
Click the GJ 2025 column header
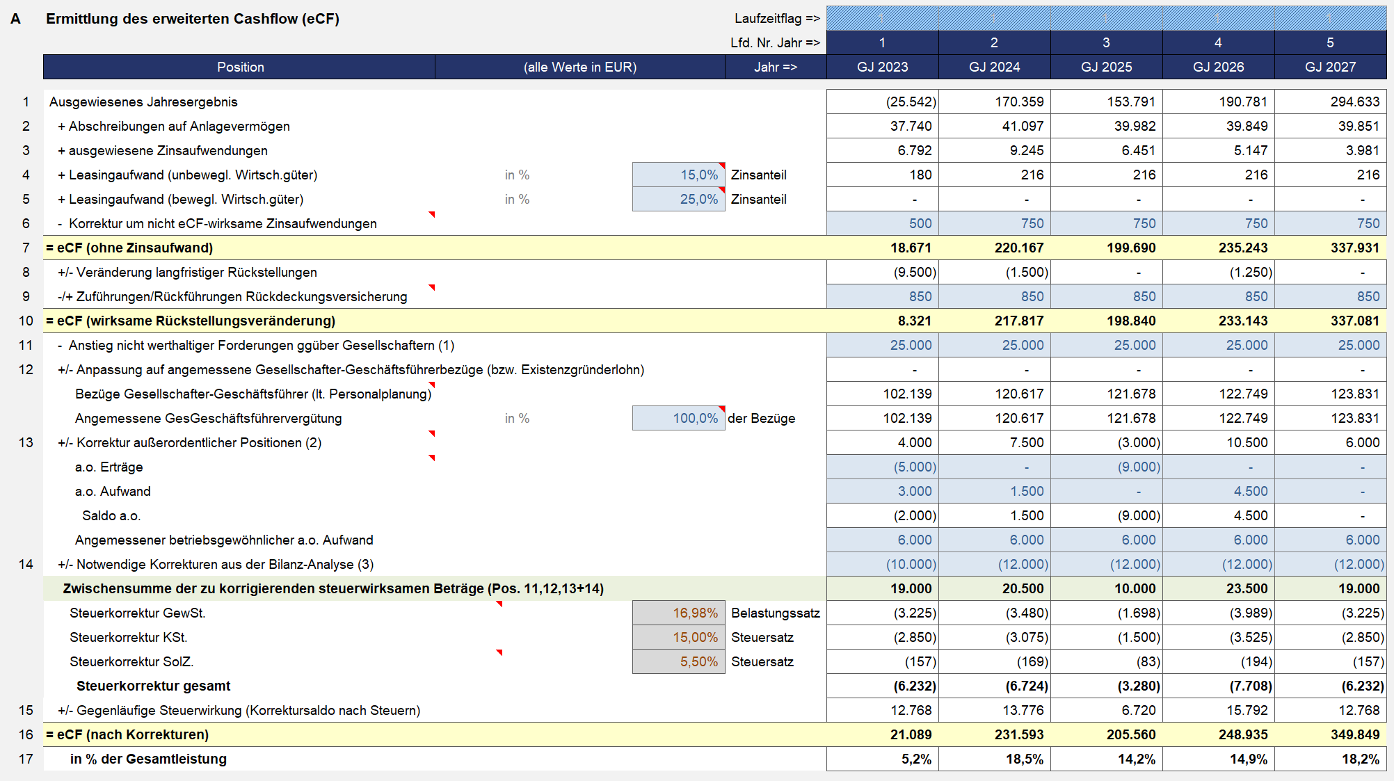click(x=1106, y=67)
